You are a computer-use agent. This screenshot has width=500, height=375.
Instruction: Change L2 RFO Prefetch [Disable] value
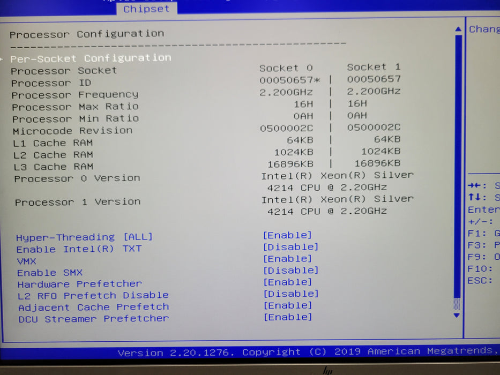click(291, 294)
